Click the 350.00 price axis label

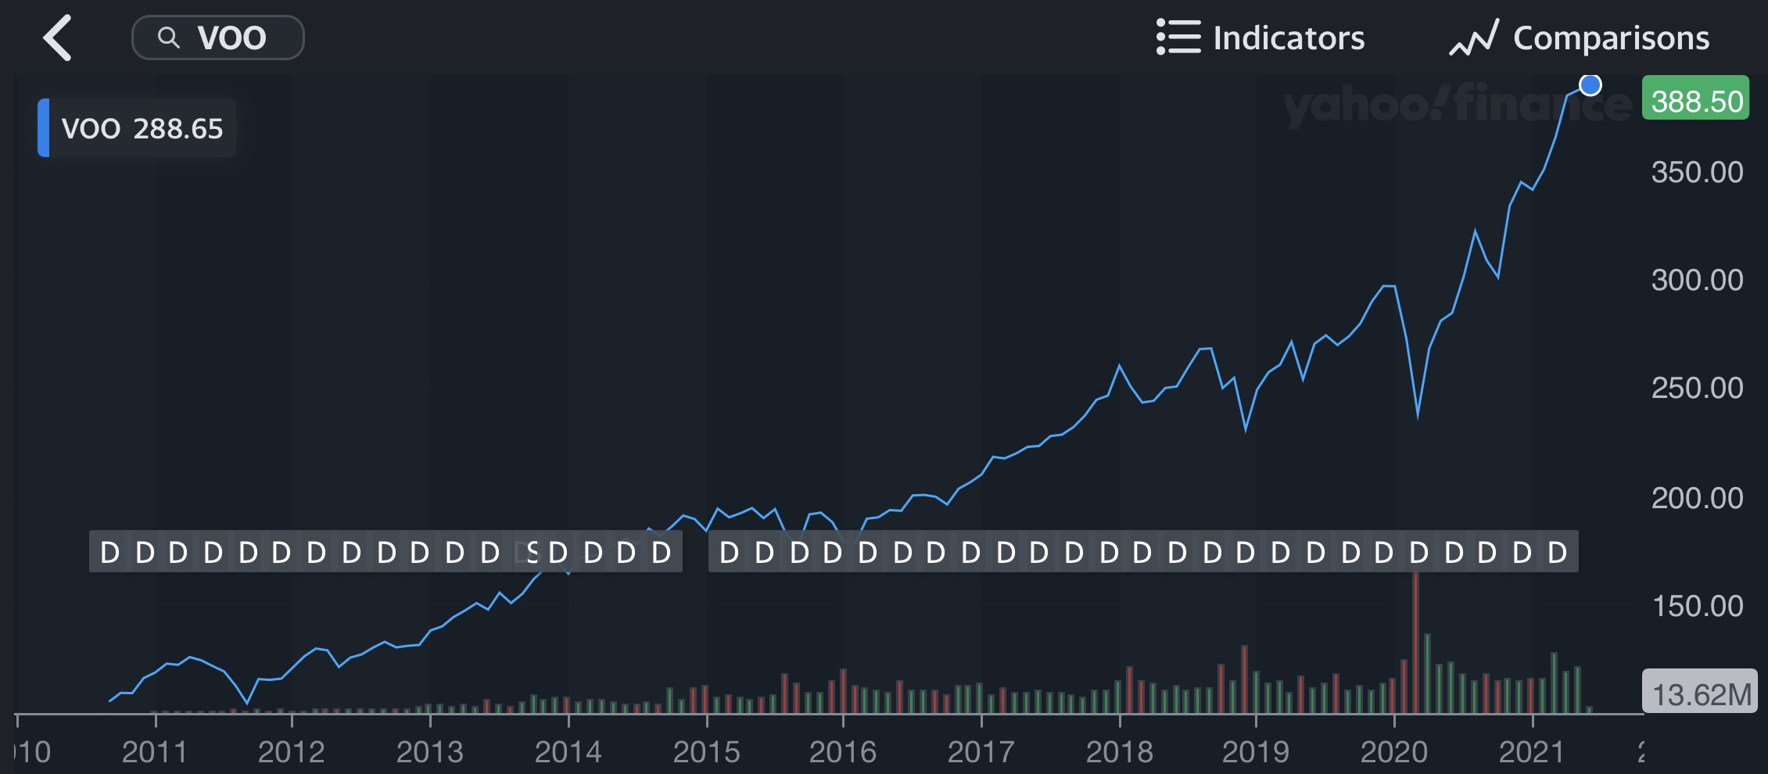[1697, 172]
